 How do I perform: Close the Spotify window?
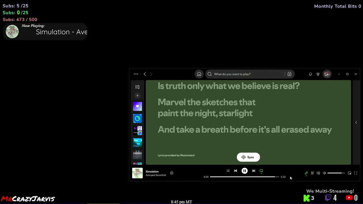click(x=356, y=74)
